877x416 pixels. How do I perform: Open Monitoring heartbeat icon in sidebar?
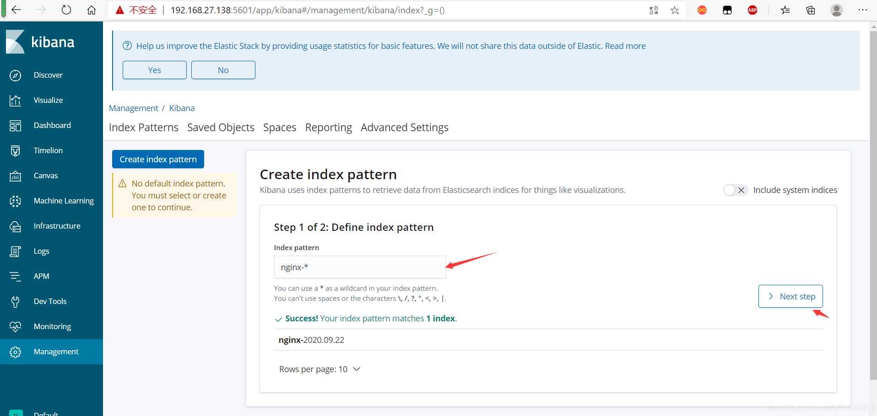pos(16,327)
